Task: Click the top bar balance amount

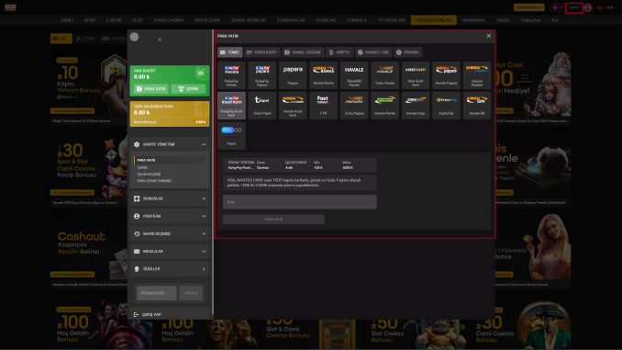Action: (573, 7)
